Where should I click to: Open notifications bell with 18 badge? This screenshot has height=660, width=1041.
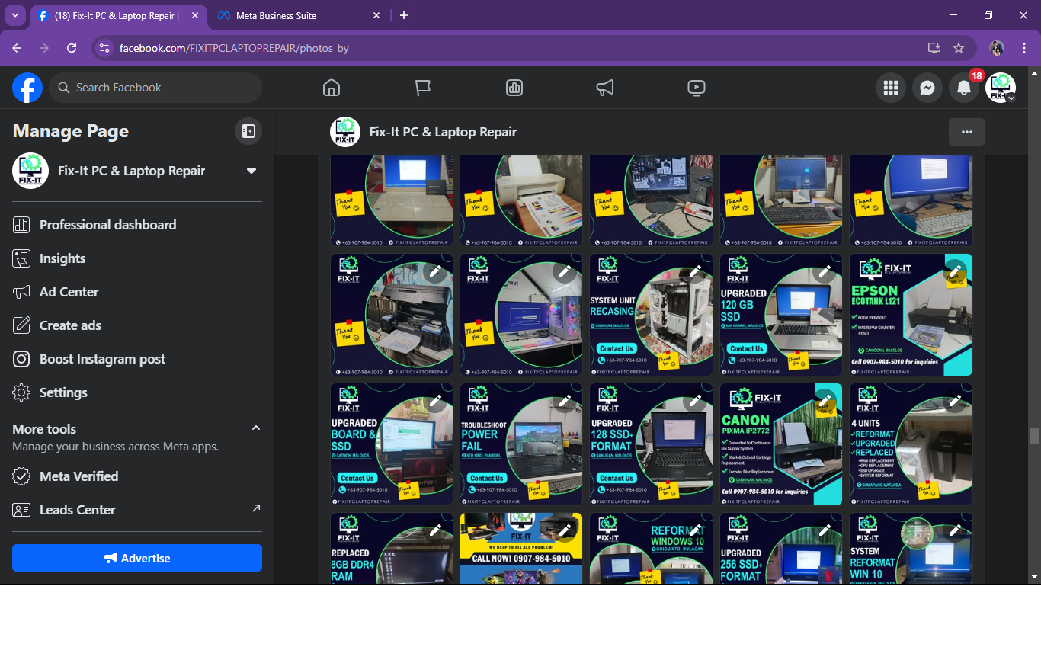964,88
